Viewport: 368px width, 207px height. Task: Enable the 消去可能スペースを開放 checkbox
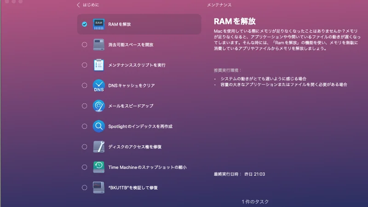84,45
